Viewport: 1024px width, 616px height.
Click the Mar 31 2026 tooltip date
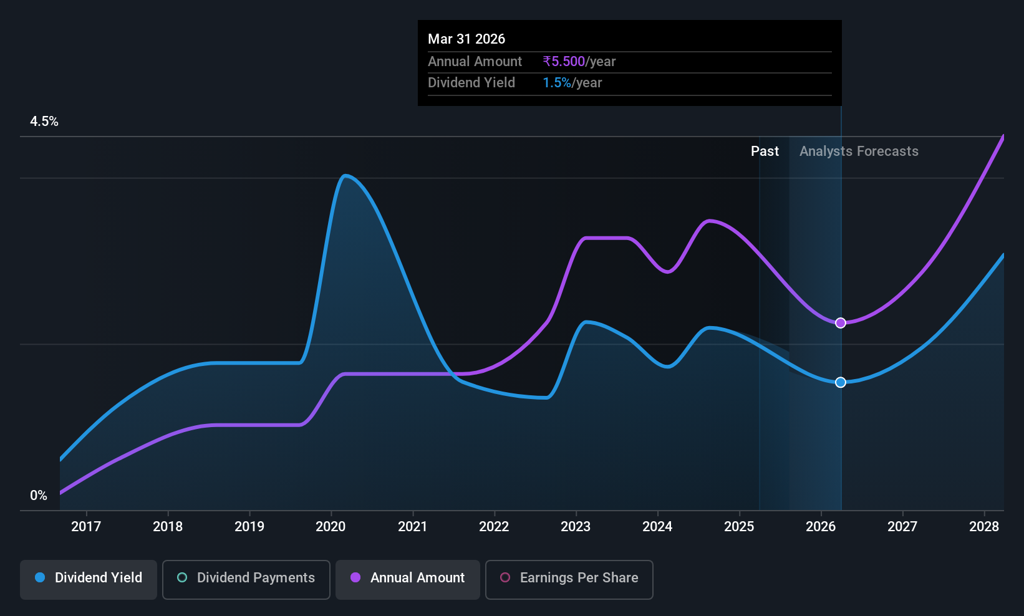coord(466,39)
